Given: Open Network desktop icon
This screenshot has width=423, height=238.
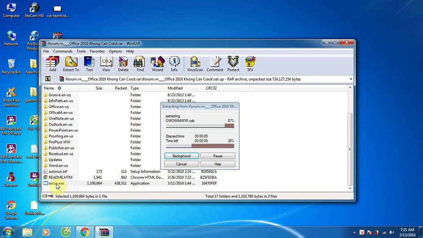Looking at the screenshot, I should [x=11, y=39].
